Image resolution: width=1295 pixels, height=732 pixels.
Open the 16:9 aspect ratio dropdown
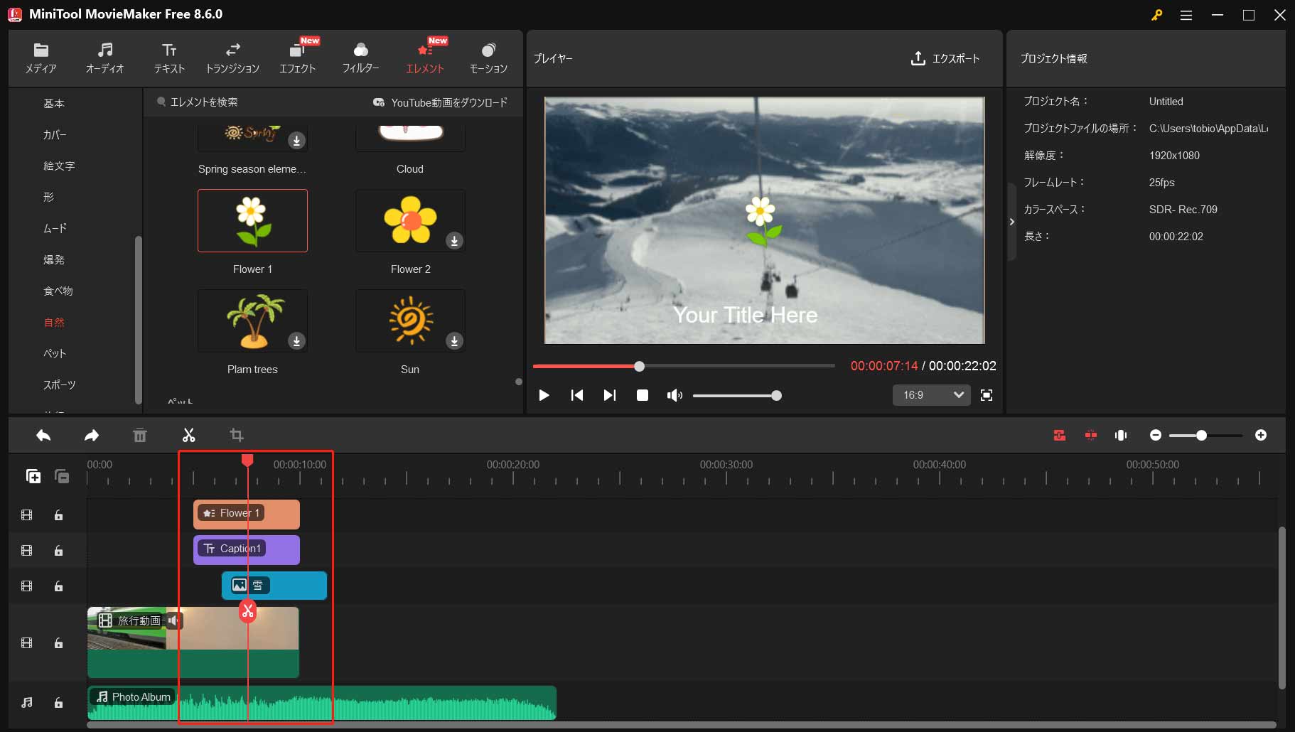point(931,395)
